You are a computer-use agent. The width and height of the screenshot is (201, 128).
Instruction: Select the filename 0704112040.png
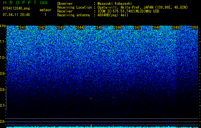[x=16, y=8]
